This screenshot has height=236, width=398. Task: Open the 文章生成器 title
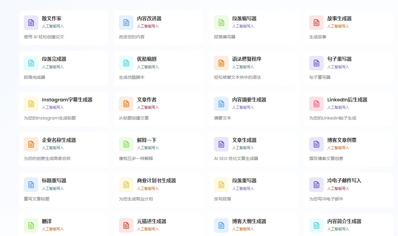pos(244,140)
